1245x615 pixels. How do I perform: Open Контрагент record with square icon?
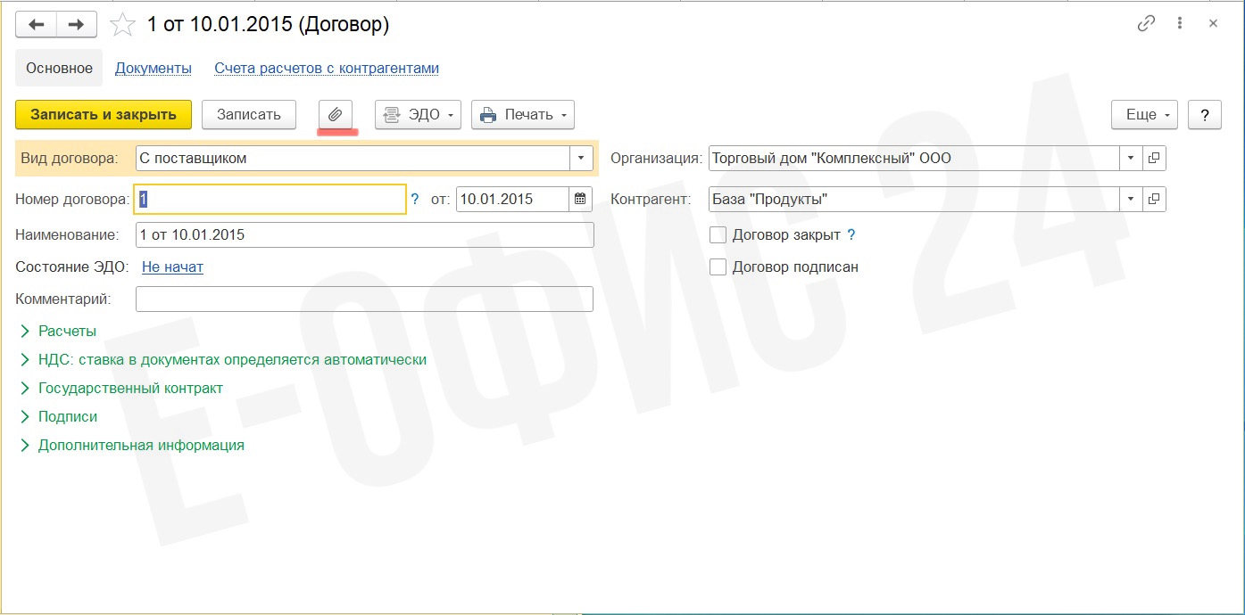1154,200
